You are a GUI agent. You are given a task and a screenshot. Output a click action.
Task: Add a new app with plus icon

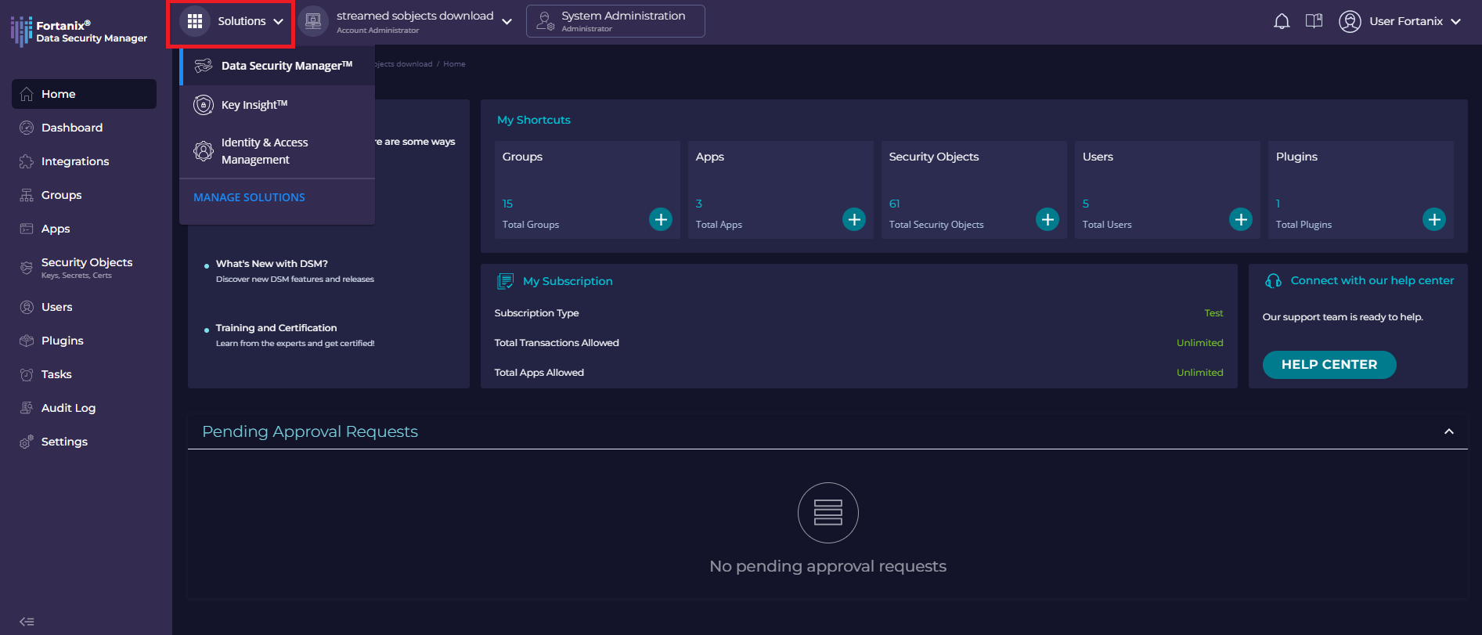(854, 219)
